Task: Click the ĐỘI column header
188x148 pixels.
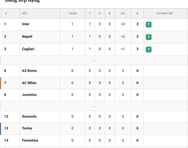Action: 24,14
